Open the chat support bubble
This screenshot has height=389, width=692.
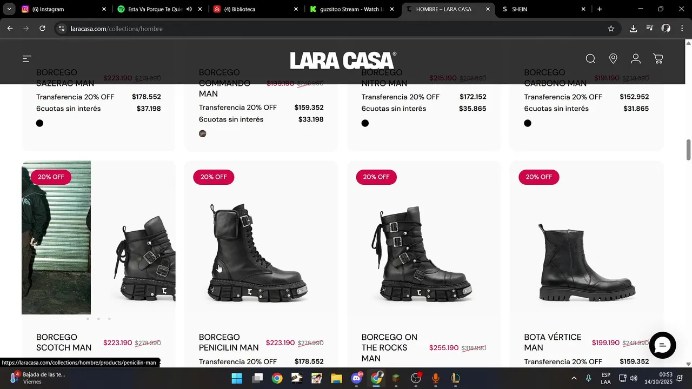662,345
